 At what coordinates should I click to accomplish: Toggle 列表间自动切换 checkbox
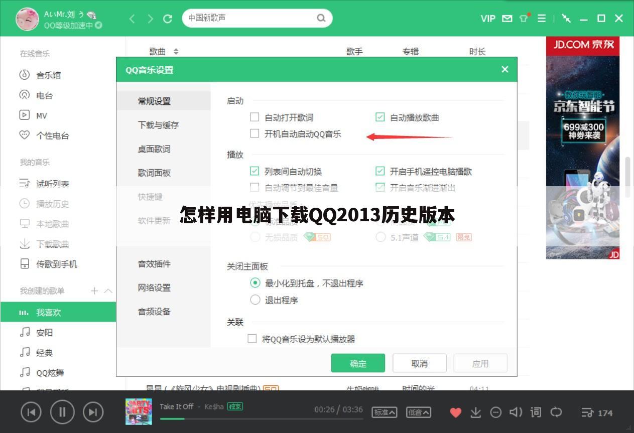pos(255,171)
